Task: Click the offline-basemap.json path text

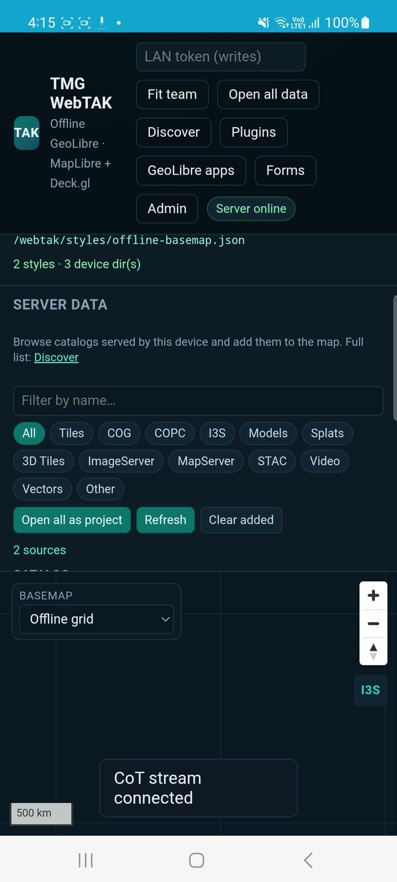Action: (129, 240)
